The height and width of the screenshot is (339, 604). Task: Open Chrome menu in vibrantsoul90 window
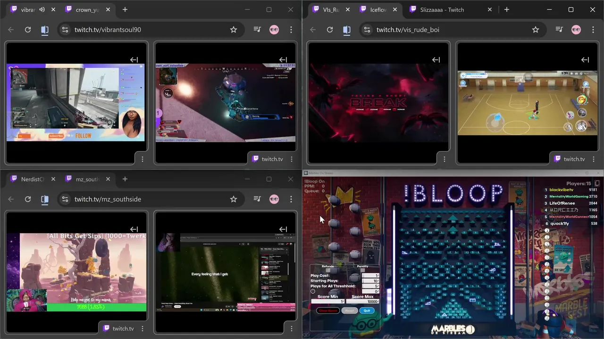click(x=291, y=30)
